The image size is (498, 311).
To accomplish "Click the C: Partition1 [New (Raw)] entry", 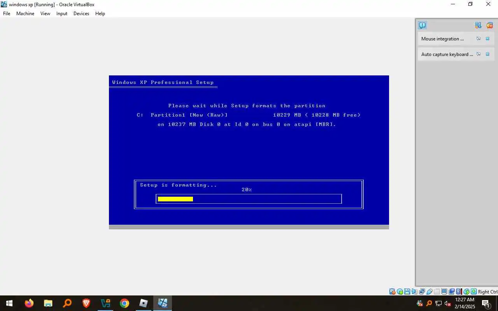I will (x=182, y=115).
